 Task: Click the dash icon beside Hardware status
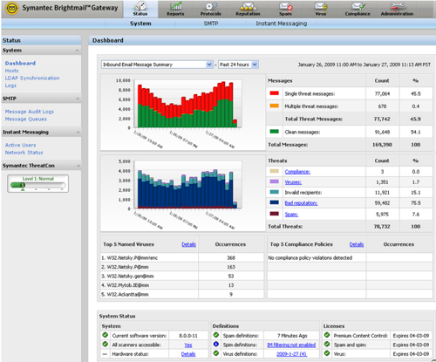[105, 354]
